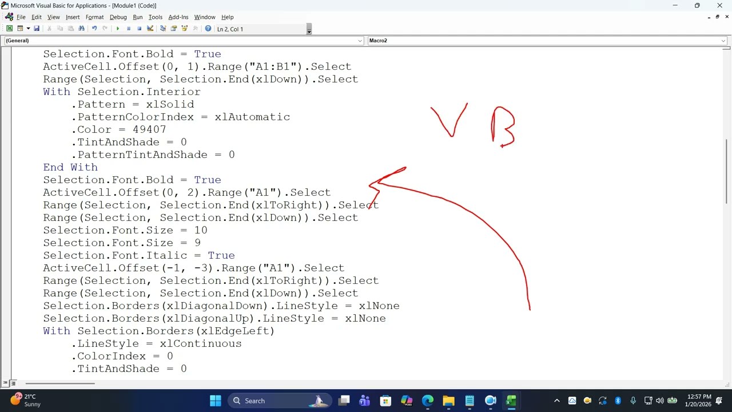Open the Windows Start menu
Viewport: 732px width, 412px height.
[x=216, y=401]
